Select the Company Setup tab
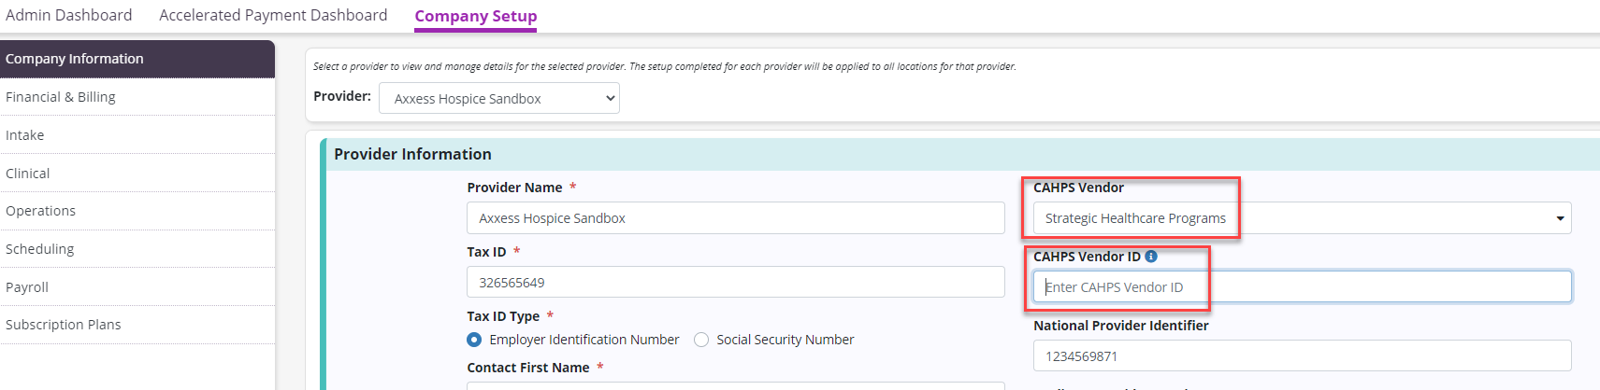 (475, 17)
